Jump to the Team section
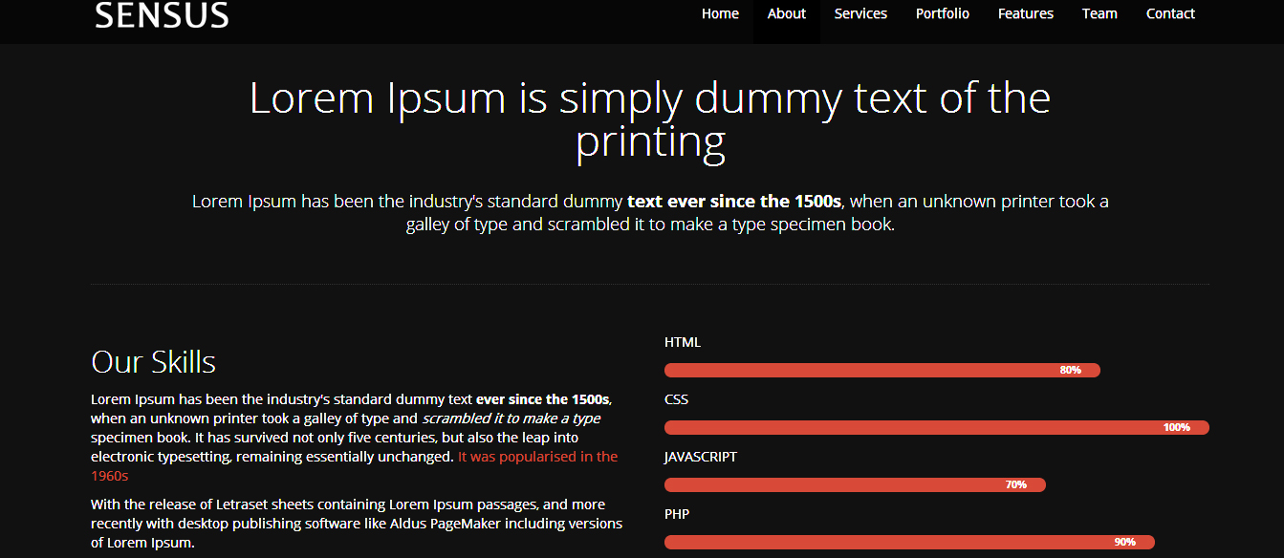The height and width of the screenshot is (558, 1284). coord(1099,14)
